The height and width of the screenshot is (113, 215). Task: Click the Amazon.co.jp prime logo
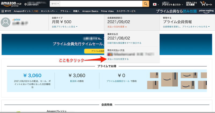tap(11, 4)
